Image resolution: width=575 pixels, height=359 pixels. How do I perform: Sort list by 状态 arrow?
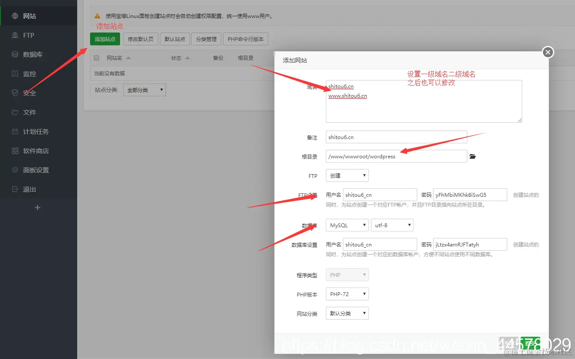click(187, 58)
